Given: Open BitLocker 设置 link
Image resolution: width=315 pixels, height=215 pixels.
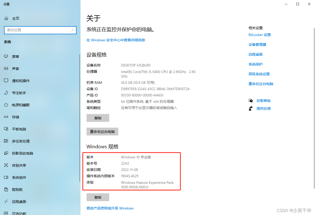Looking at the screenshot, I should (x=260, y=35).
